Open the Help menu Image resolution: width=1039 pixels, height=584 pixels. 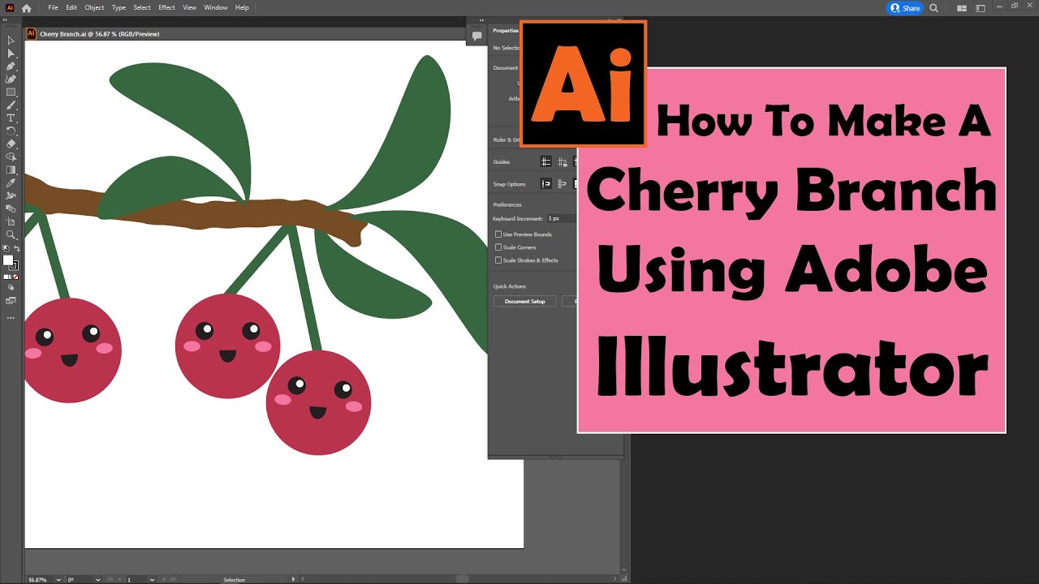(242, 7)
